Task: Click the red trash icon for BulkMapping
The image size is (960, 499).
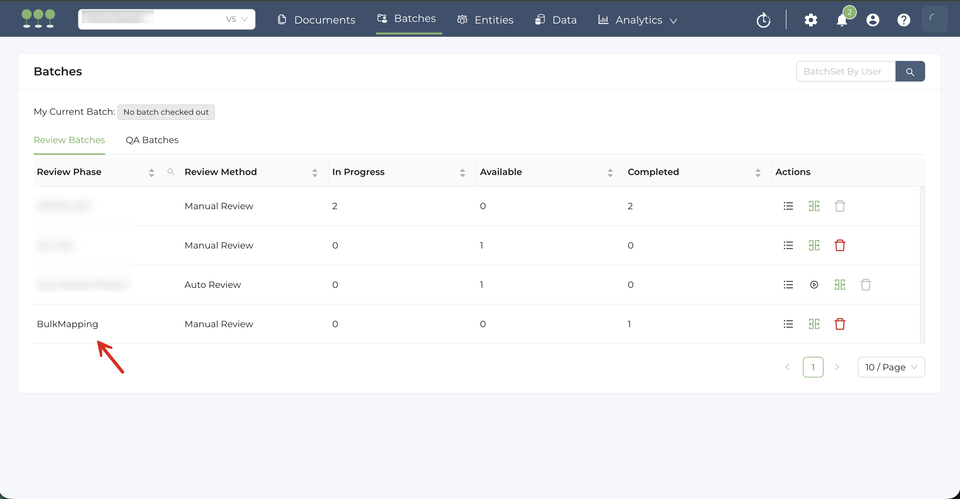Action: click(840, 324)
